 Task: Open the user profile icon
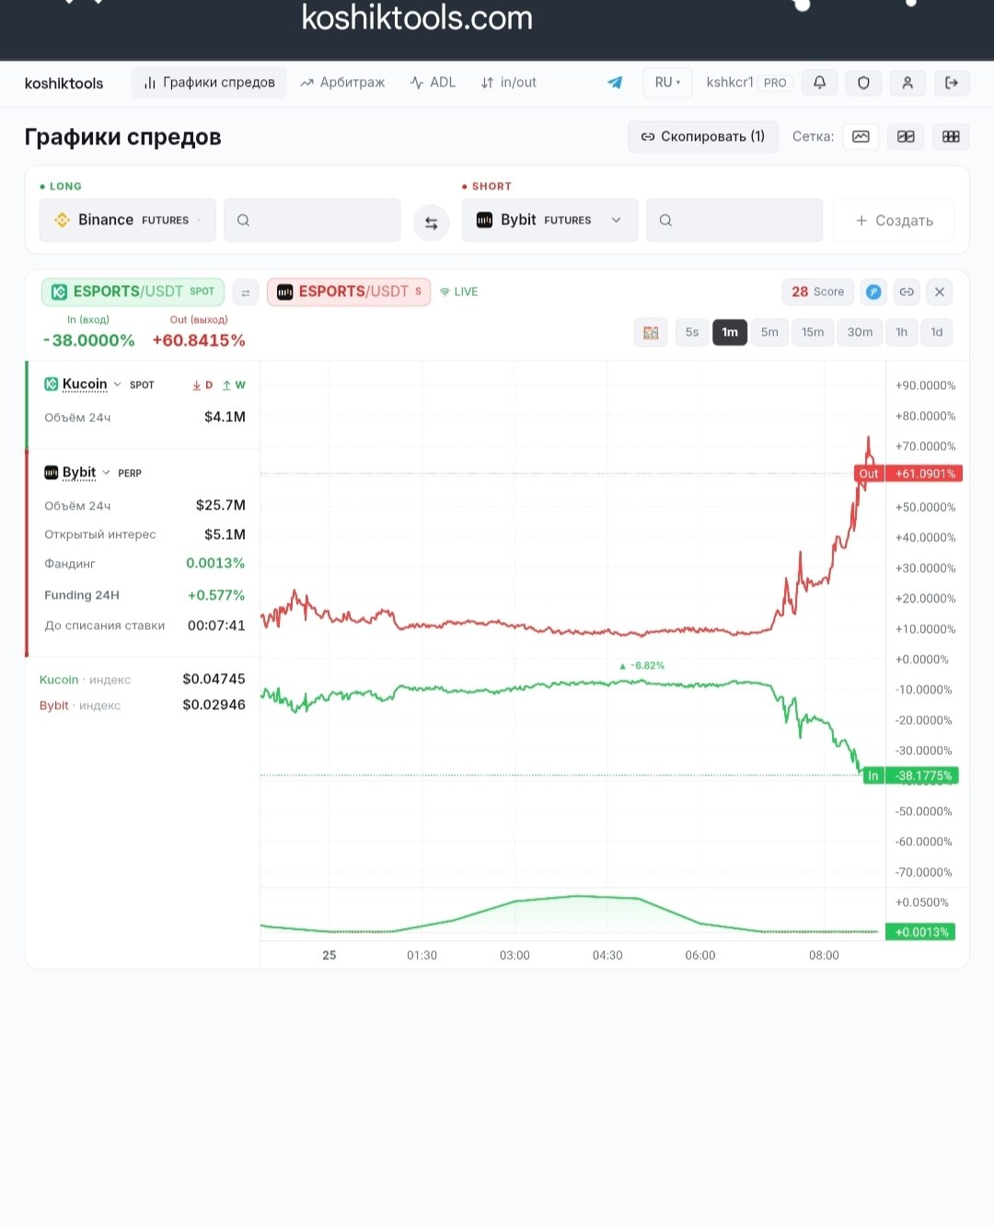click(x=907, y=83)
